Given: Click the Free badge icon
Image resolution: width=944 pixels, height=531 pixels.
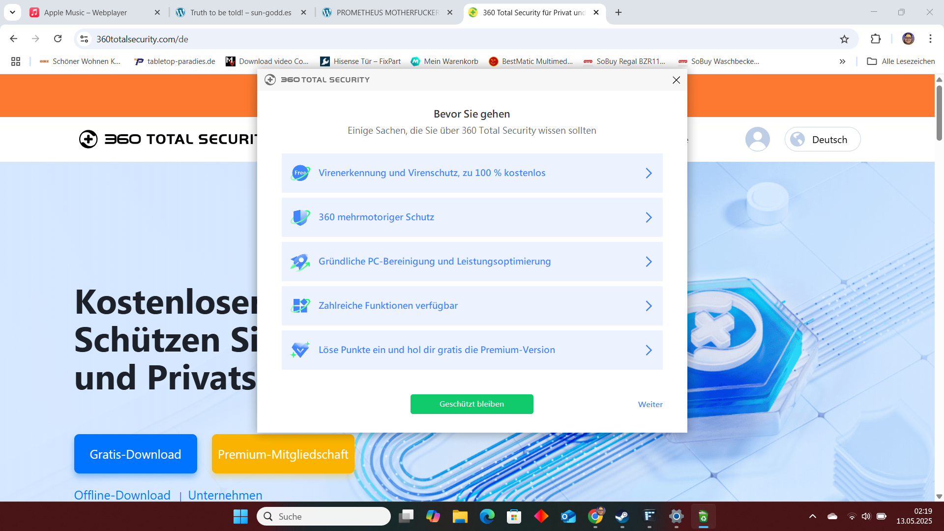Looking at the screenshot, I should click(x=300, y=173).
